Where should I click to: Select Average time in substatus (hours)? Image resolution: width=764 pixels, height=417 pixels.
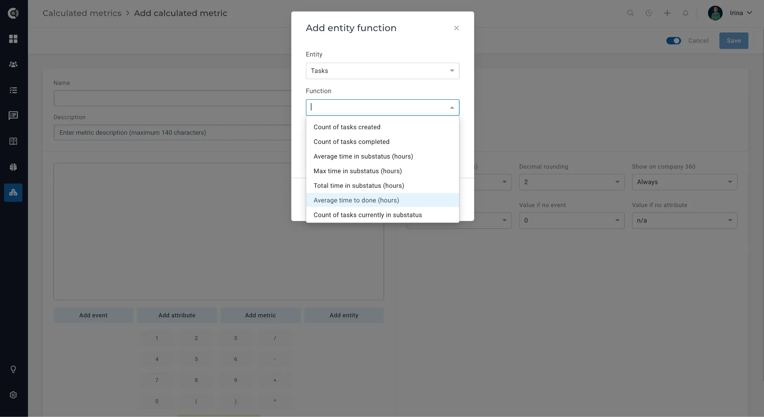[x=382, y=156]
